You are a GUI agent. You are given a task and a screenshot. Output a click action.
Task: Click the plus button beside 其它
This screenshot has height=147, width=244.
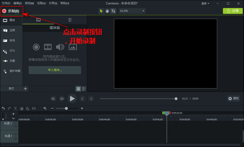25,88
